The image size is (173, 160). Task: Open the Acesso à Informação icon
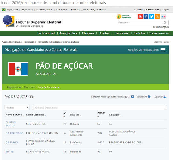(119, 17)
